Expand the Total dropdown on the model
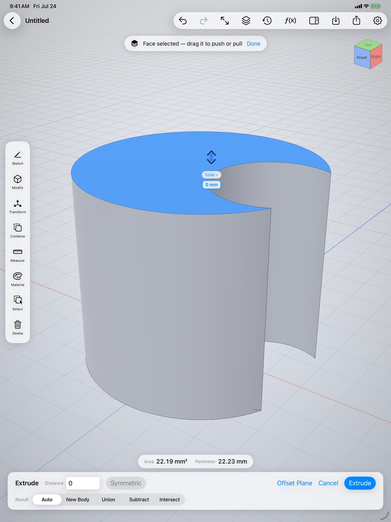 (x=211, y=175)
